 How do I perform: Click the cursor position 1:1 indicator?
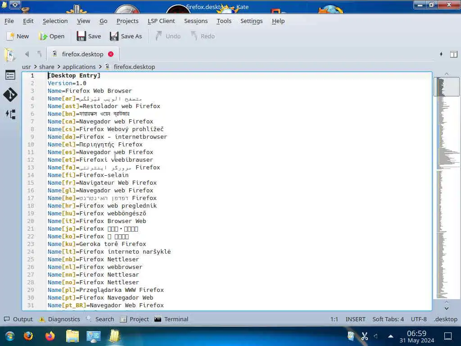[334, 319]
